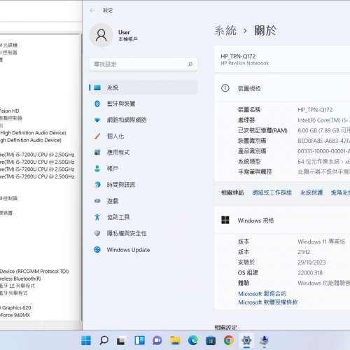Switch to Settings gear on taskbar
Image resolution: width=350 pixels, height=350 pixels.
point(246,340)
